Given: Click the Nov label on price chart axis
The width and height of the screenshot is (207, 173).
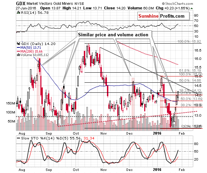Looking at the screenshot, I should point(103,133).
